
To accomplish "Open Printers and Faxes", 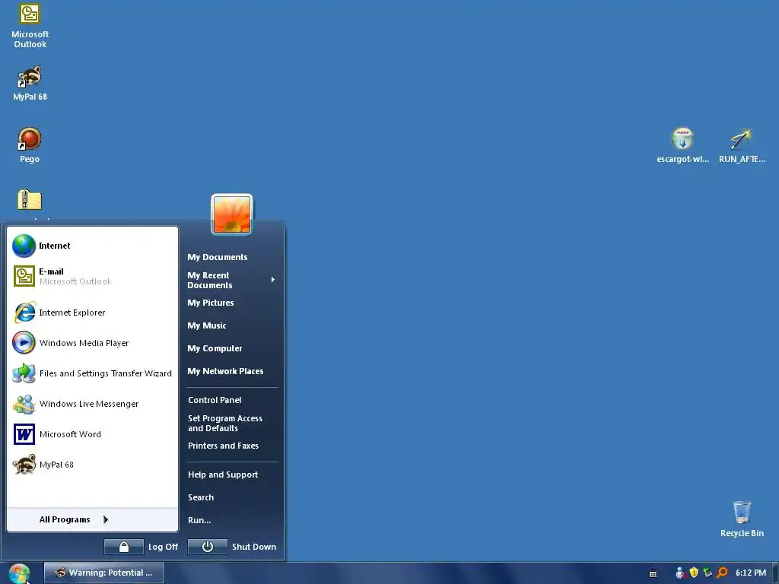I will (231, 446).
